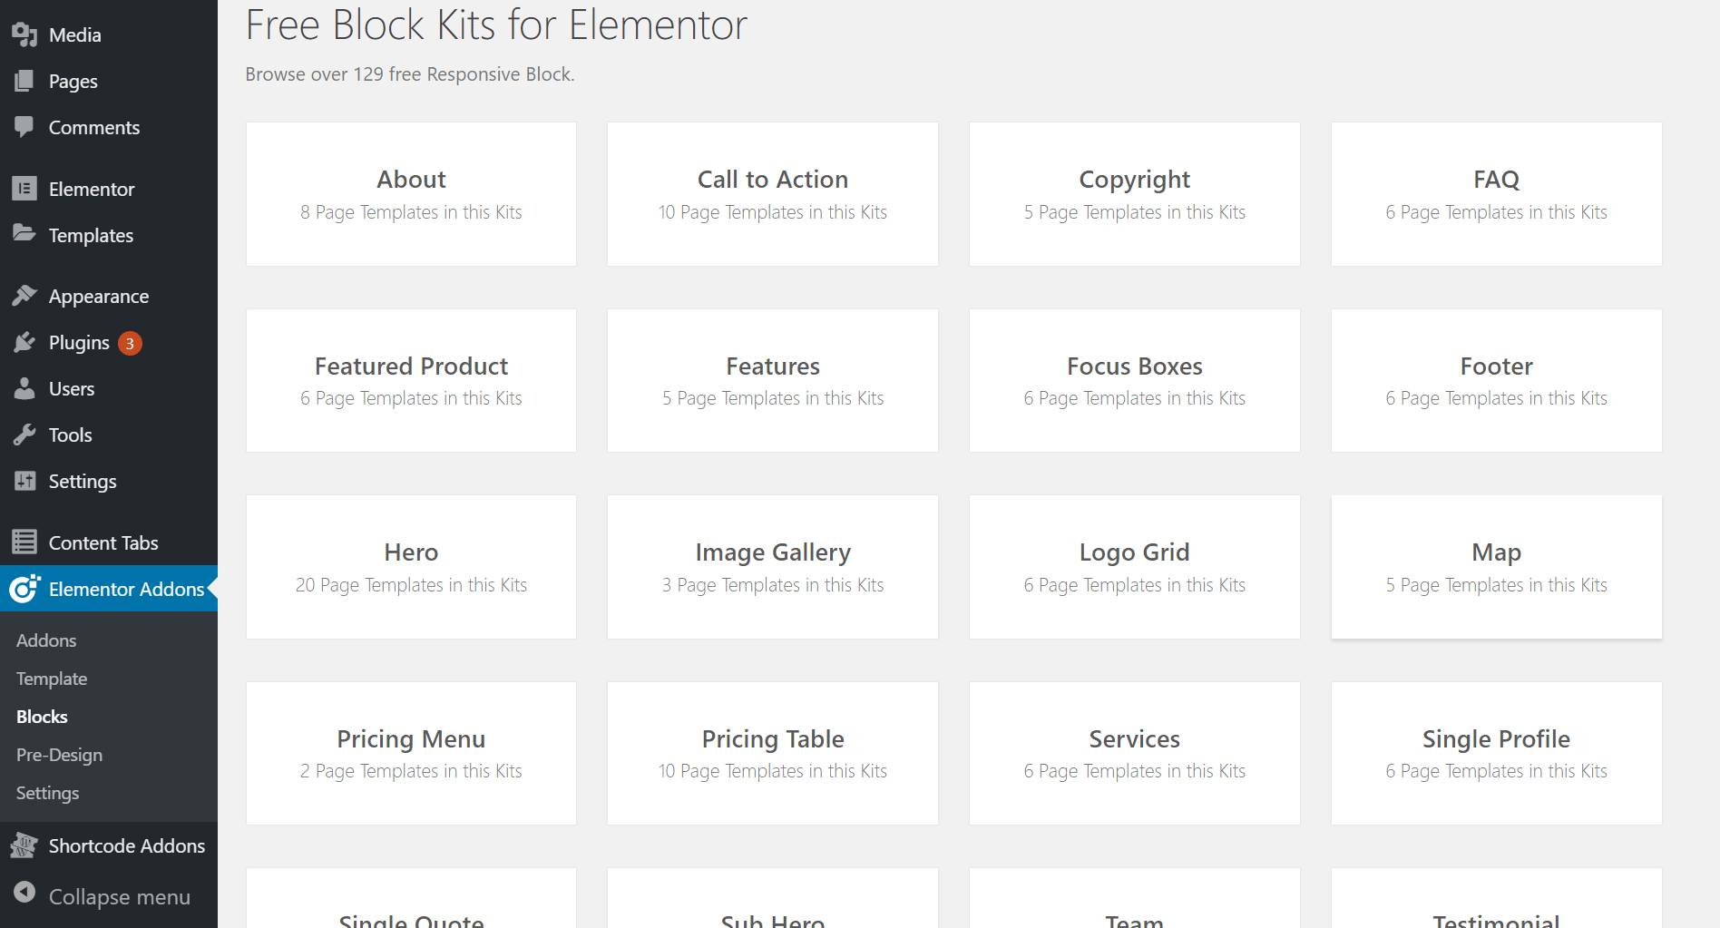This screenshot has height=928, width=1720.
Task: Click the Elementor Addons logo icon
Action: (24, 589)
